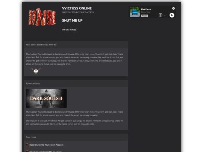Select the URESTRICTED INTERNET ACCESS subtitle
The height and width of the screenshot is (152, 203).
(78, 12)
